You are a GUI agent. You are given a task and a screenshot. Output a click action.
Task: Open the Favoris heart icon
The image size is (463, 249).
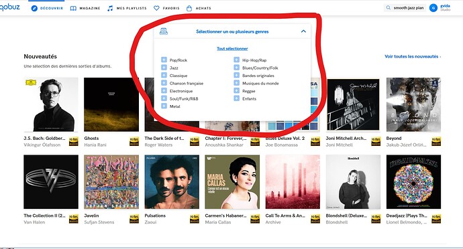click(x=156, y=8)
